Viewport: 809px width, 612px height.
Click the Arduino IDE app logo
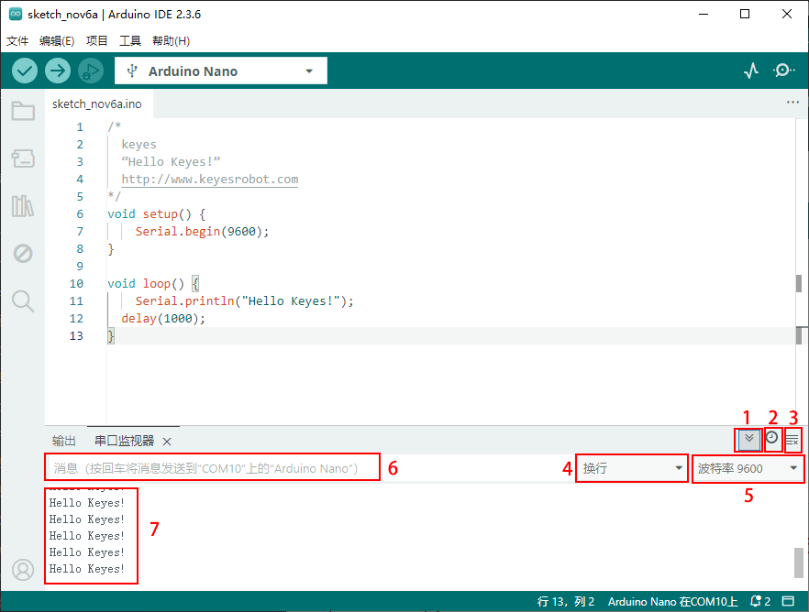point(16,14)
